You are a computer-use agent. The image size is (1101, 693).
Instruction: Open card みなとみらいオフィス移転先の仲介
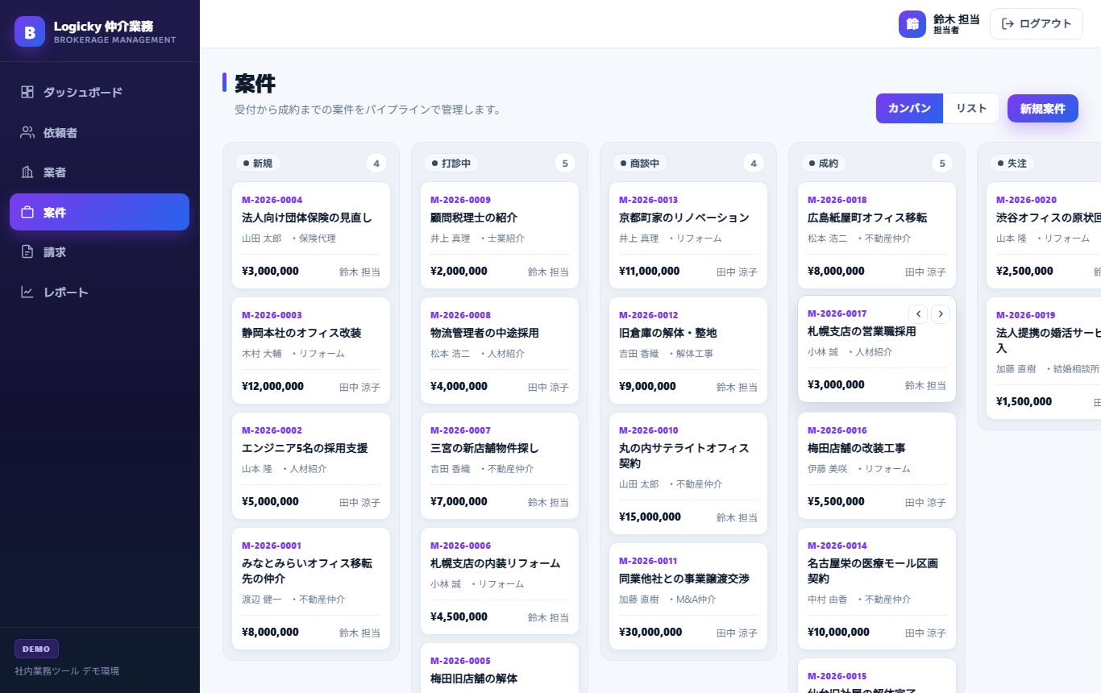tap(311, 589)
